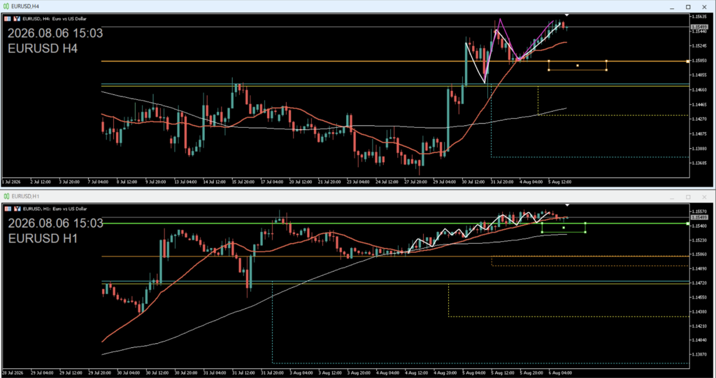Image resolution: width=716 pixels, height=378 pixels.
Task: Select bottom-right corner handle of green rectangle
Action: pos(585,232)
